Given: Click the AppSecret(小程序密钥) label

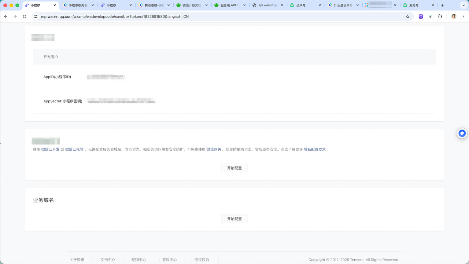Looking at the screenshot, I should (63, 101).
